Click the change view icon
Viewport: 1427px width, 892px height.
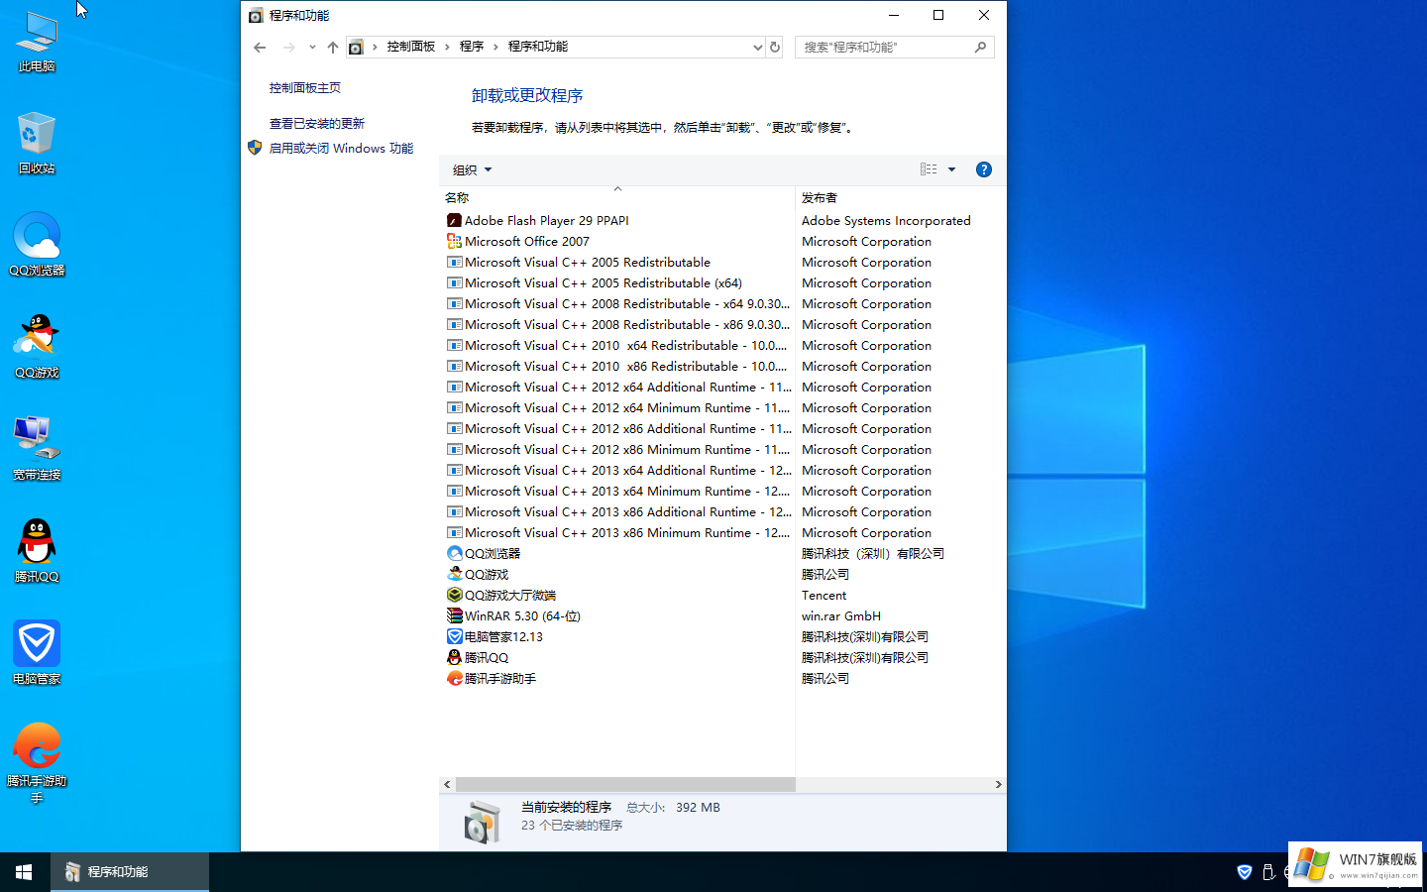[x=929, y=169]
